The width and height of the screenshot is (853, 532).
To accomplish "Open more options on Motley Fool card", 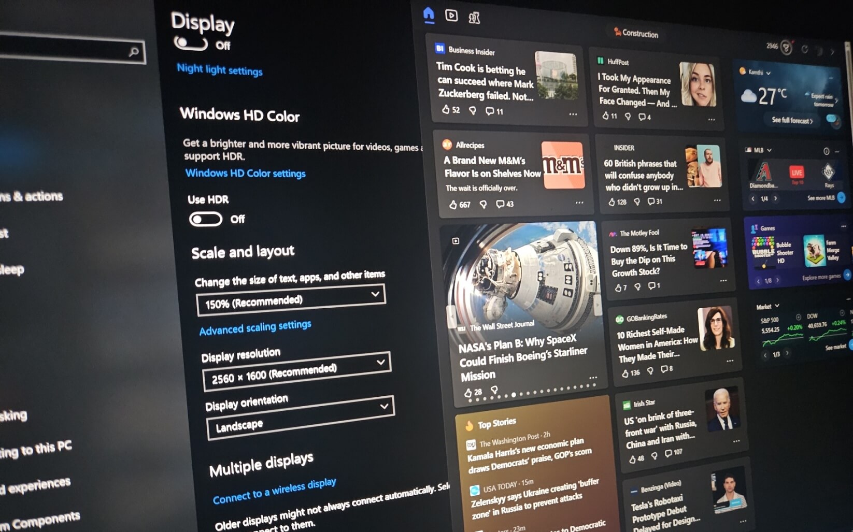I will (723, 280).
